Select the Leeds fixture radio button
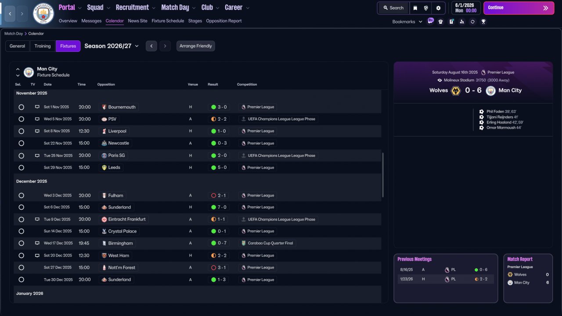Viewport: 562px width, 316px height. (x=21, y=168)
